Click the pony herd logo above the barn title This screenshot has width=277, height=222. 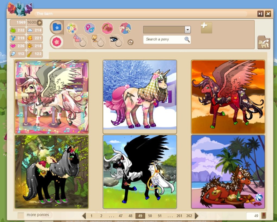click(20, 9)
